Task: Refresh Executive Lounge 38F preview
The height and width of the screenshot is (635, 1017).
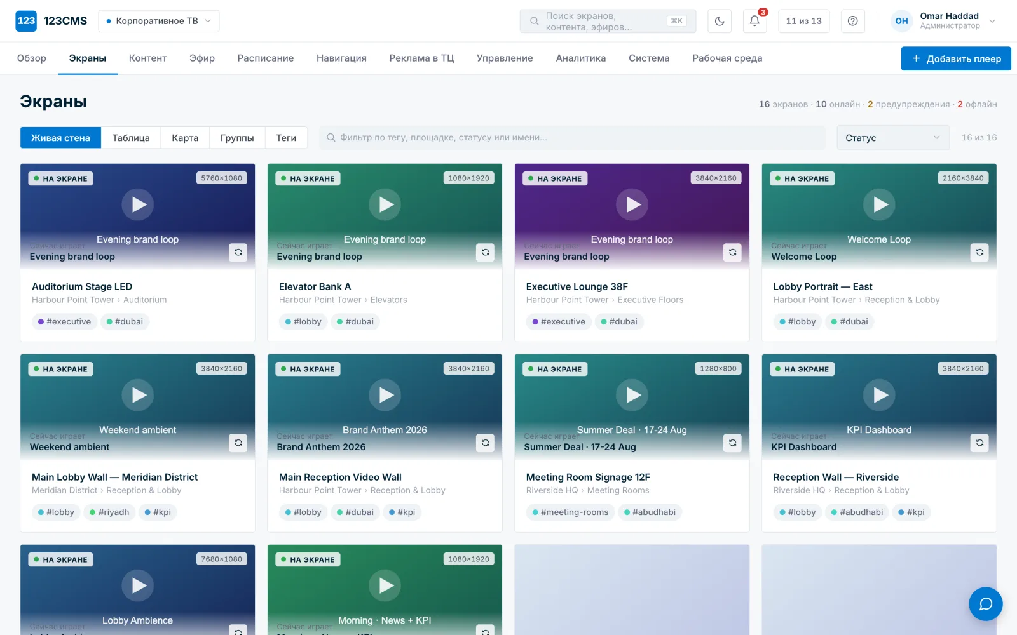Action: click(733, 252)
